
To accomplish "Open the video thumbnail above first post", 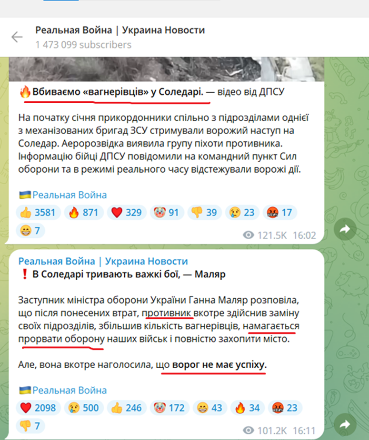I will (167, 69).
